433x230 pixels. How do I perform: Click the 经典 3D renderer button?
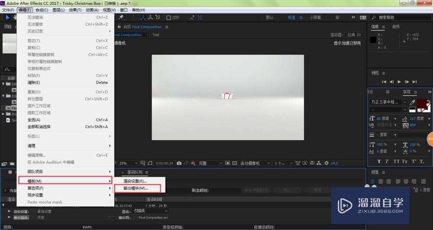pyautogui.click(x=354, y=35)
